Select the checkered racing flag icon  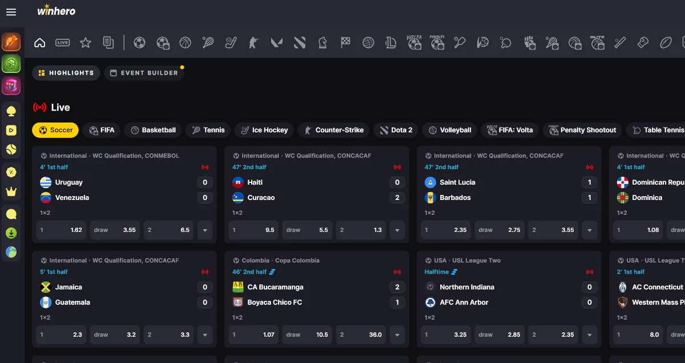345,42
